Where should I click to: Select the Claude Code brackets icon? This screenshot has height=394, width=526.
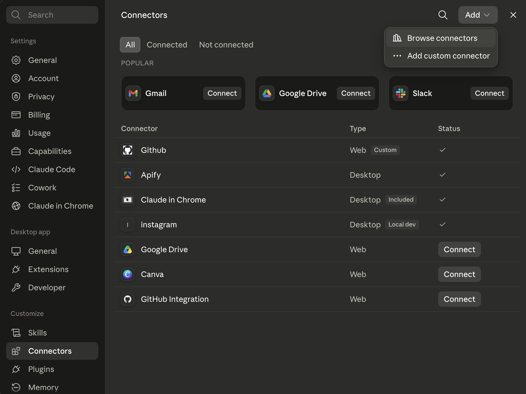coord(16,169)
